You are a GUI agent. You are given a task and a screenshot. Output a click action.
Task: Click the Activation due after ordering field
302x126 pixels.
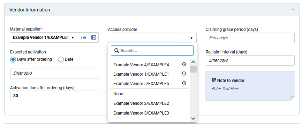(54, 96)
